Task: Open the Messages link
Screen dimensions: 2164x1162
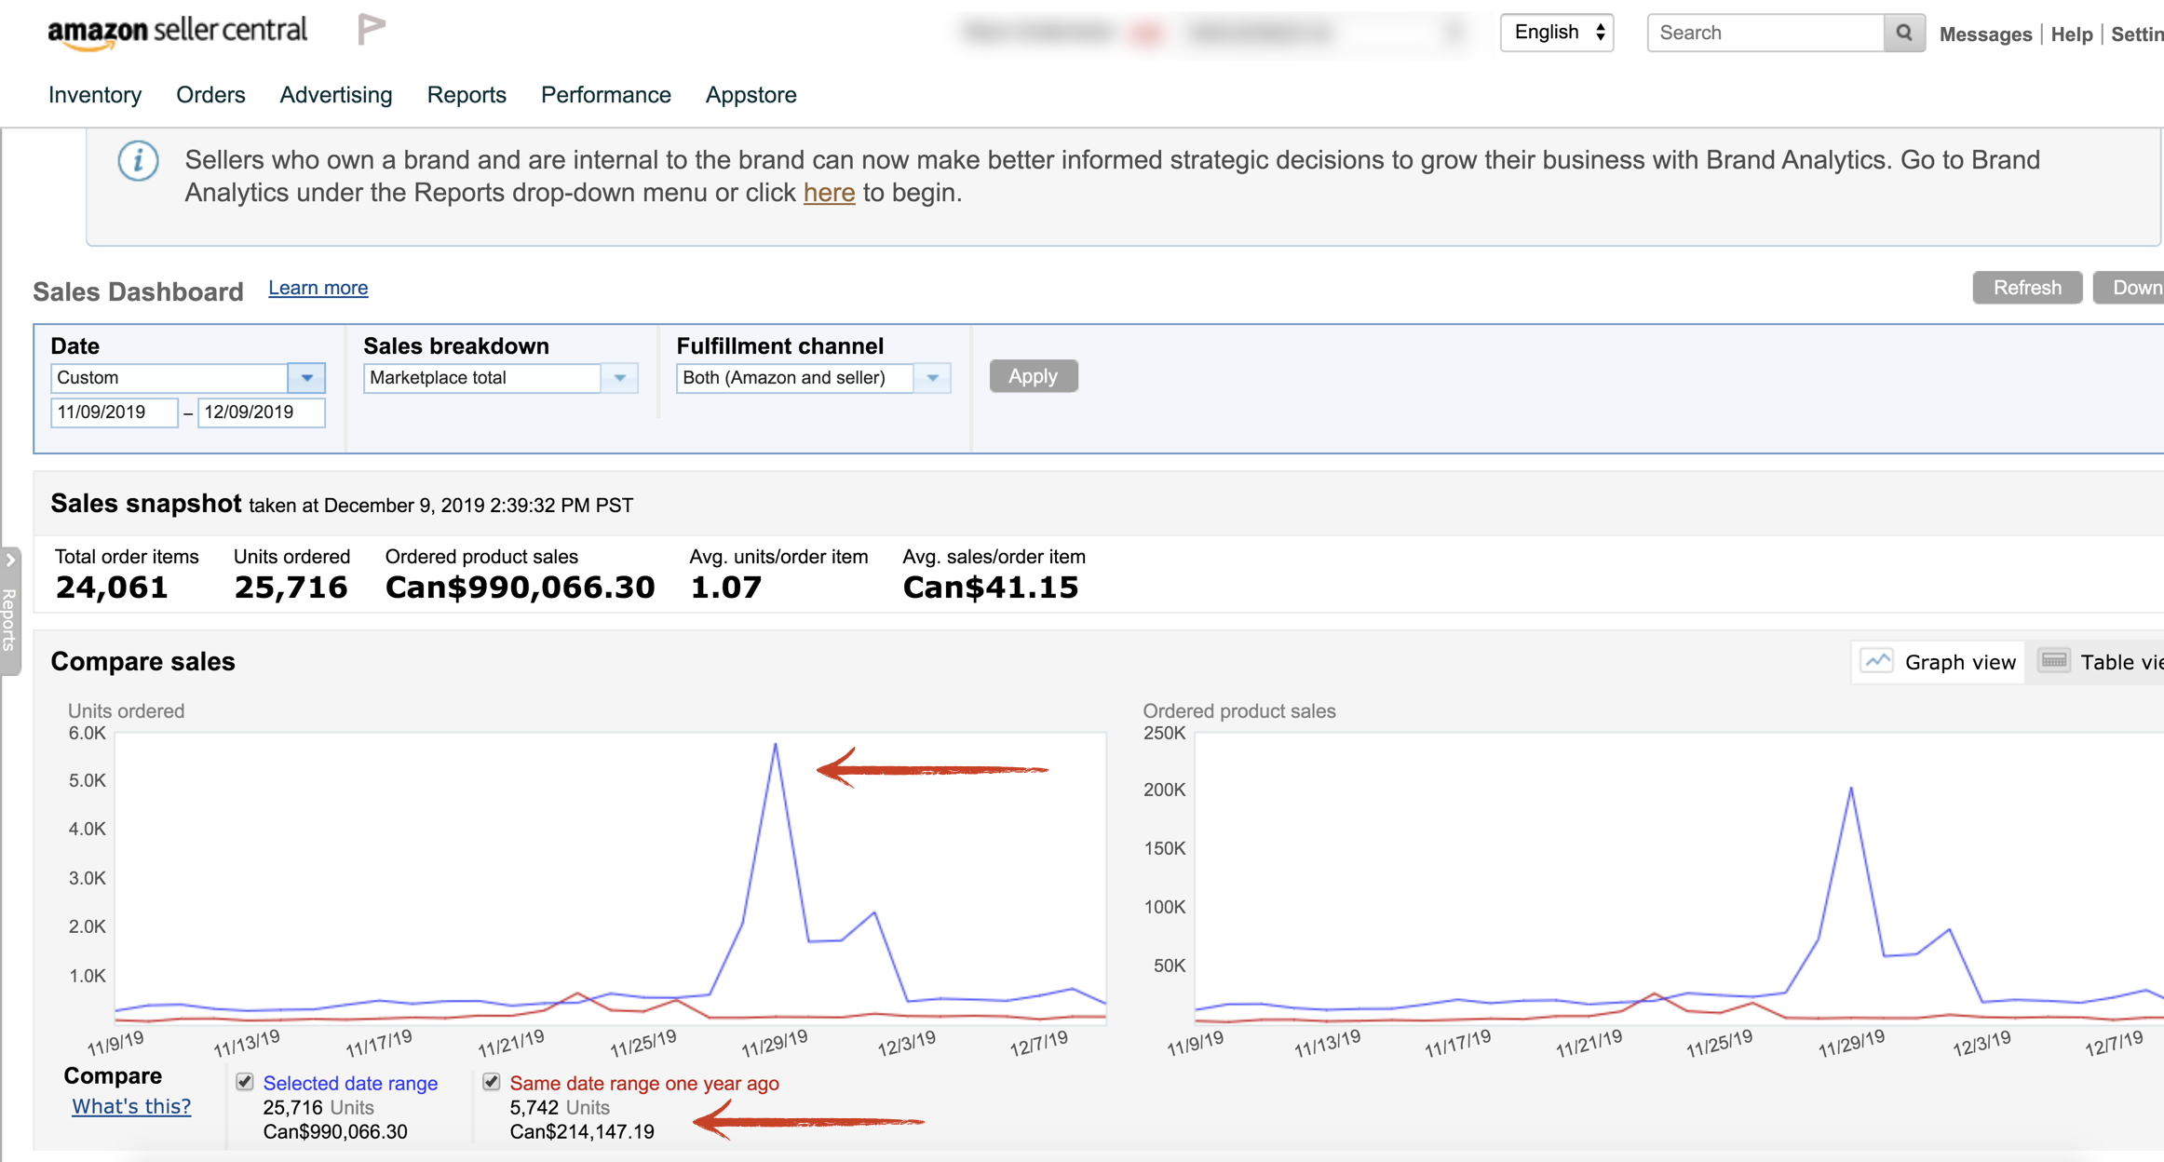Action: [x=1985, y=34]
